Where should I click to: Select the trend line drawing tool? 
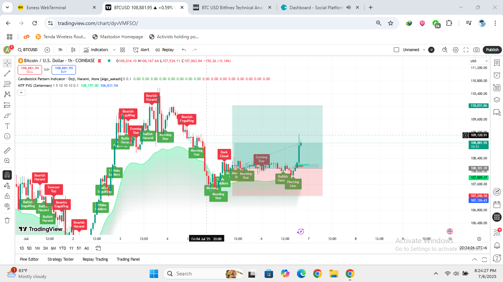7,74
